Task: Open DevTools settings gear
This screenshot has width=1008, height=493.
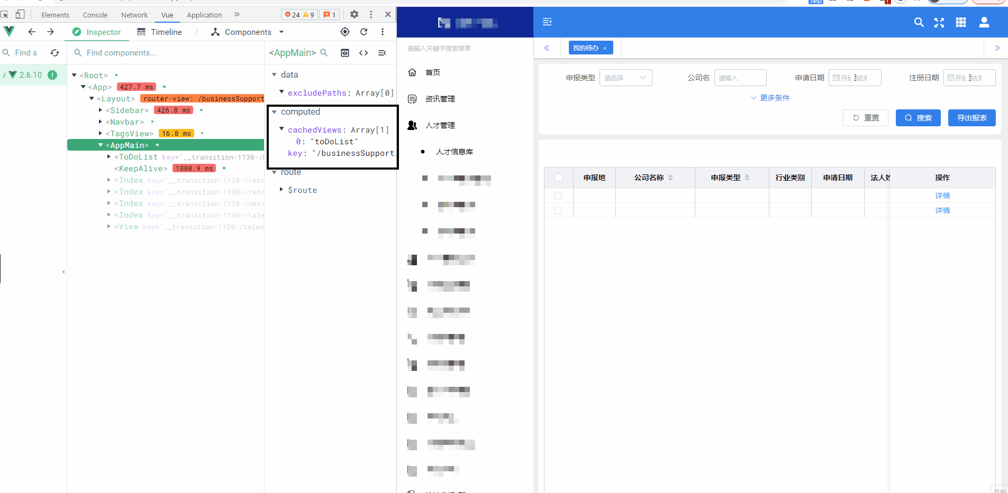Action: pyautogui.click(x=355, y=14)
